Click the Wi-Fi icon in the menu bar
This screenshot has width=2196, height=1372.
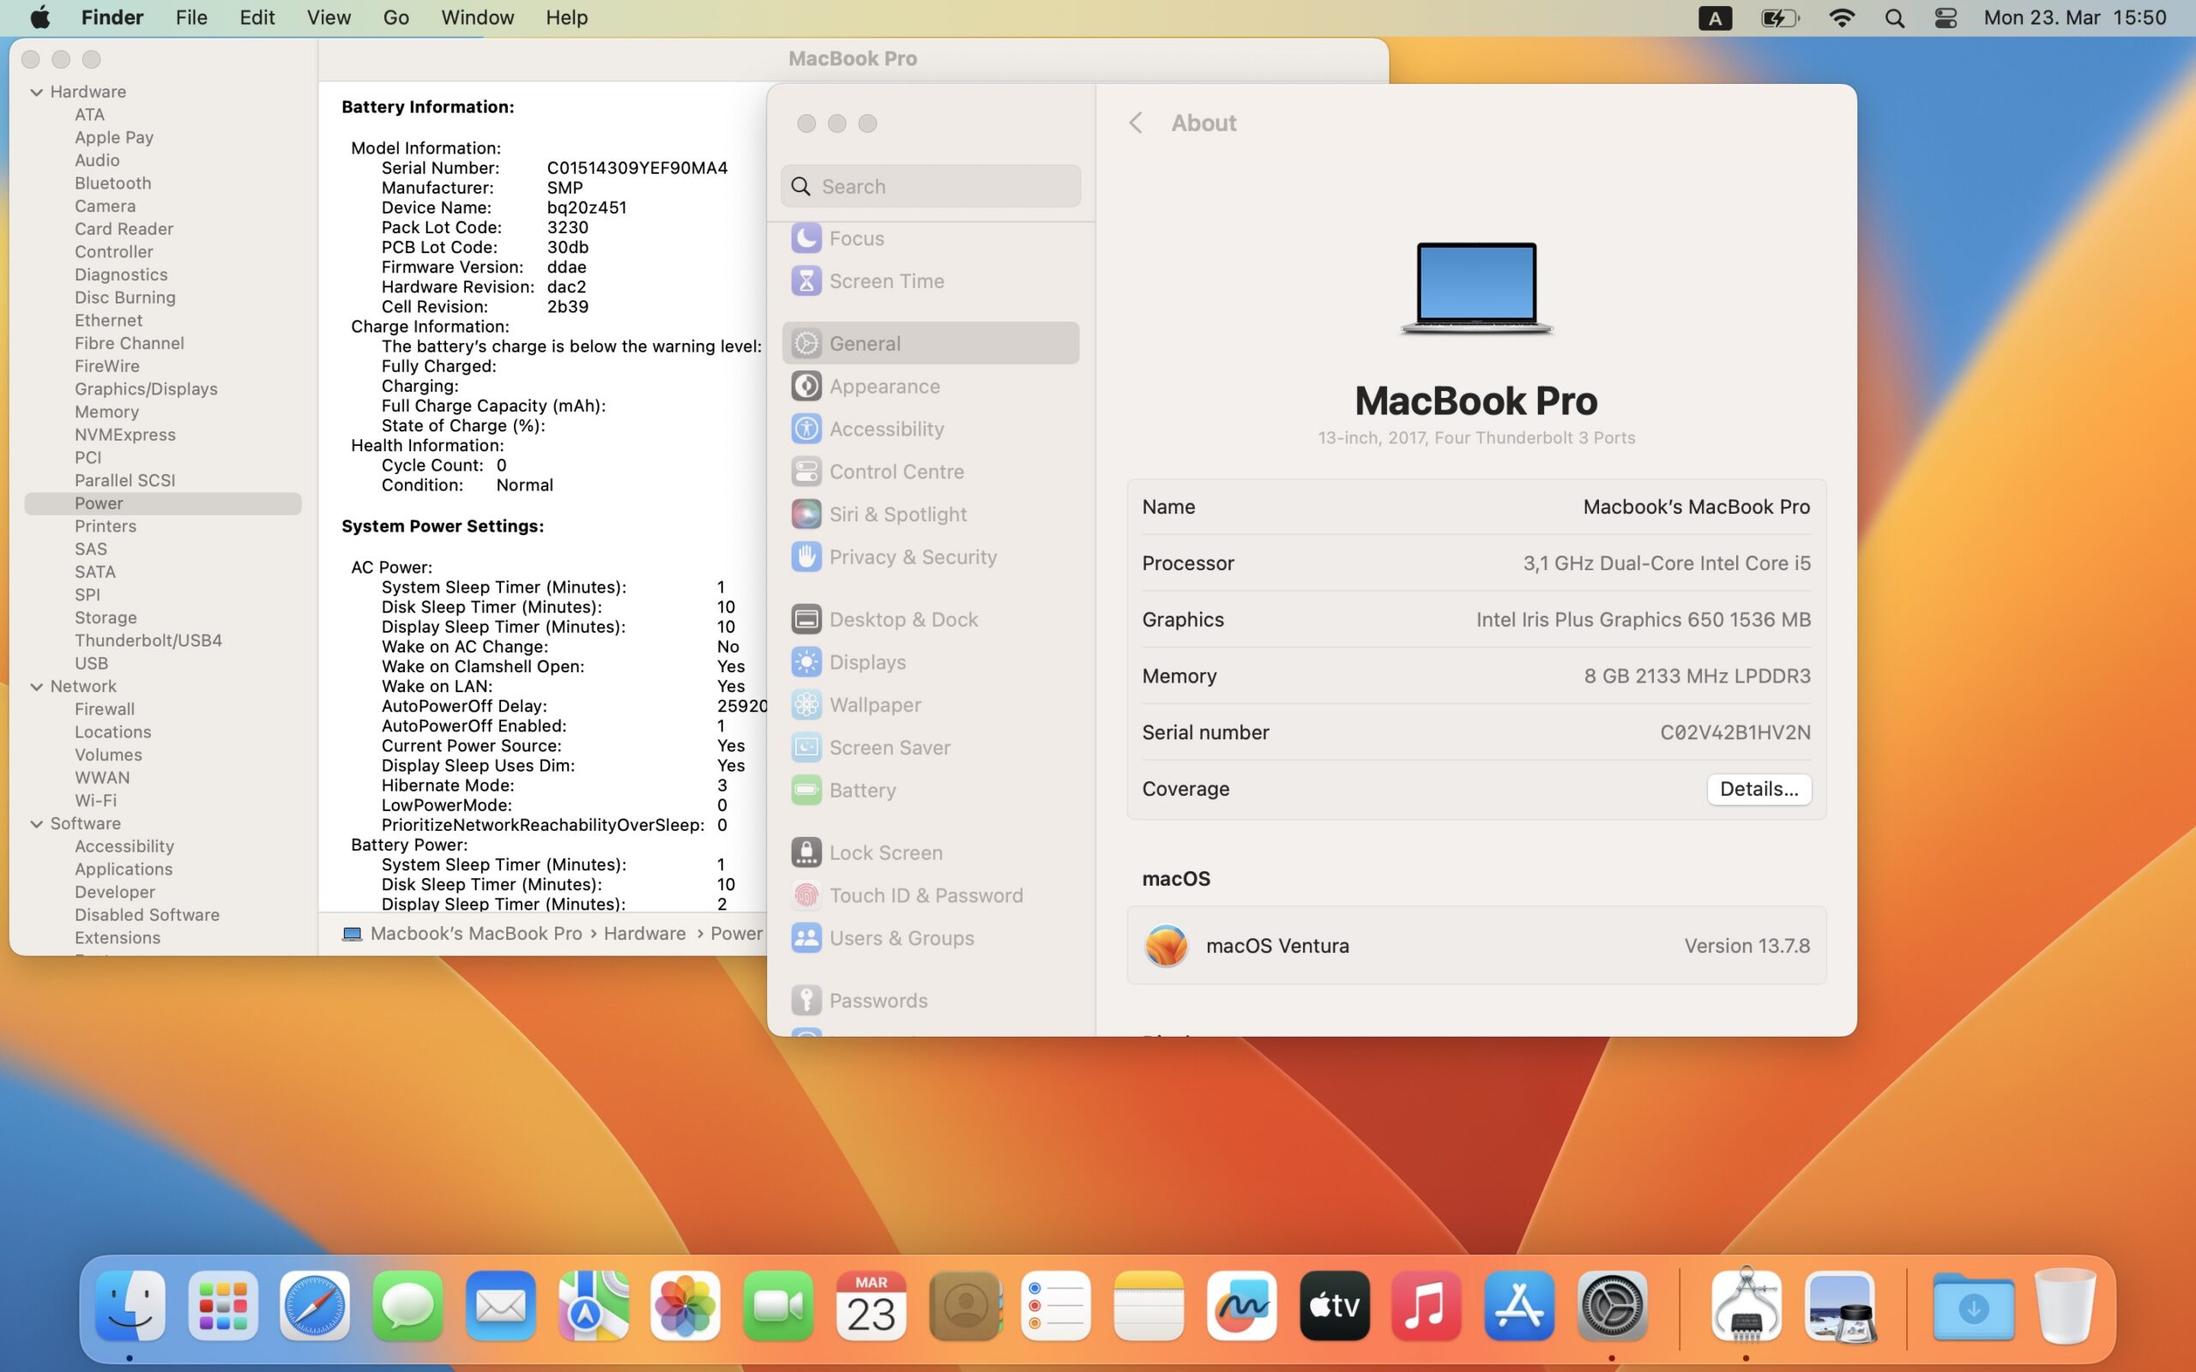point(1843,17)
